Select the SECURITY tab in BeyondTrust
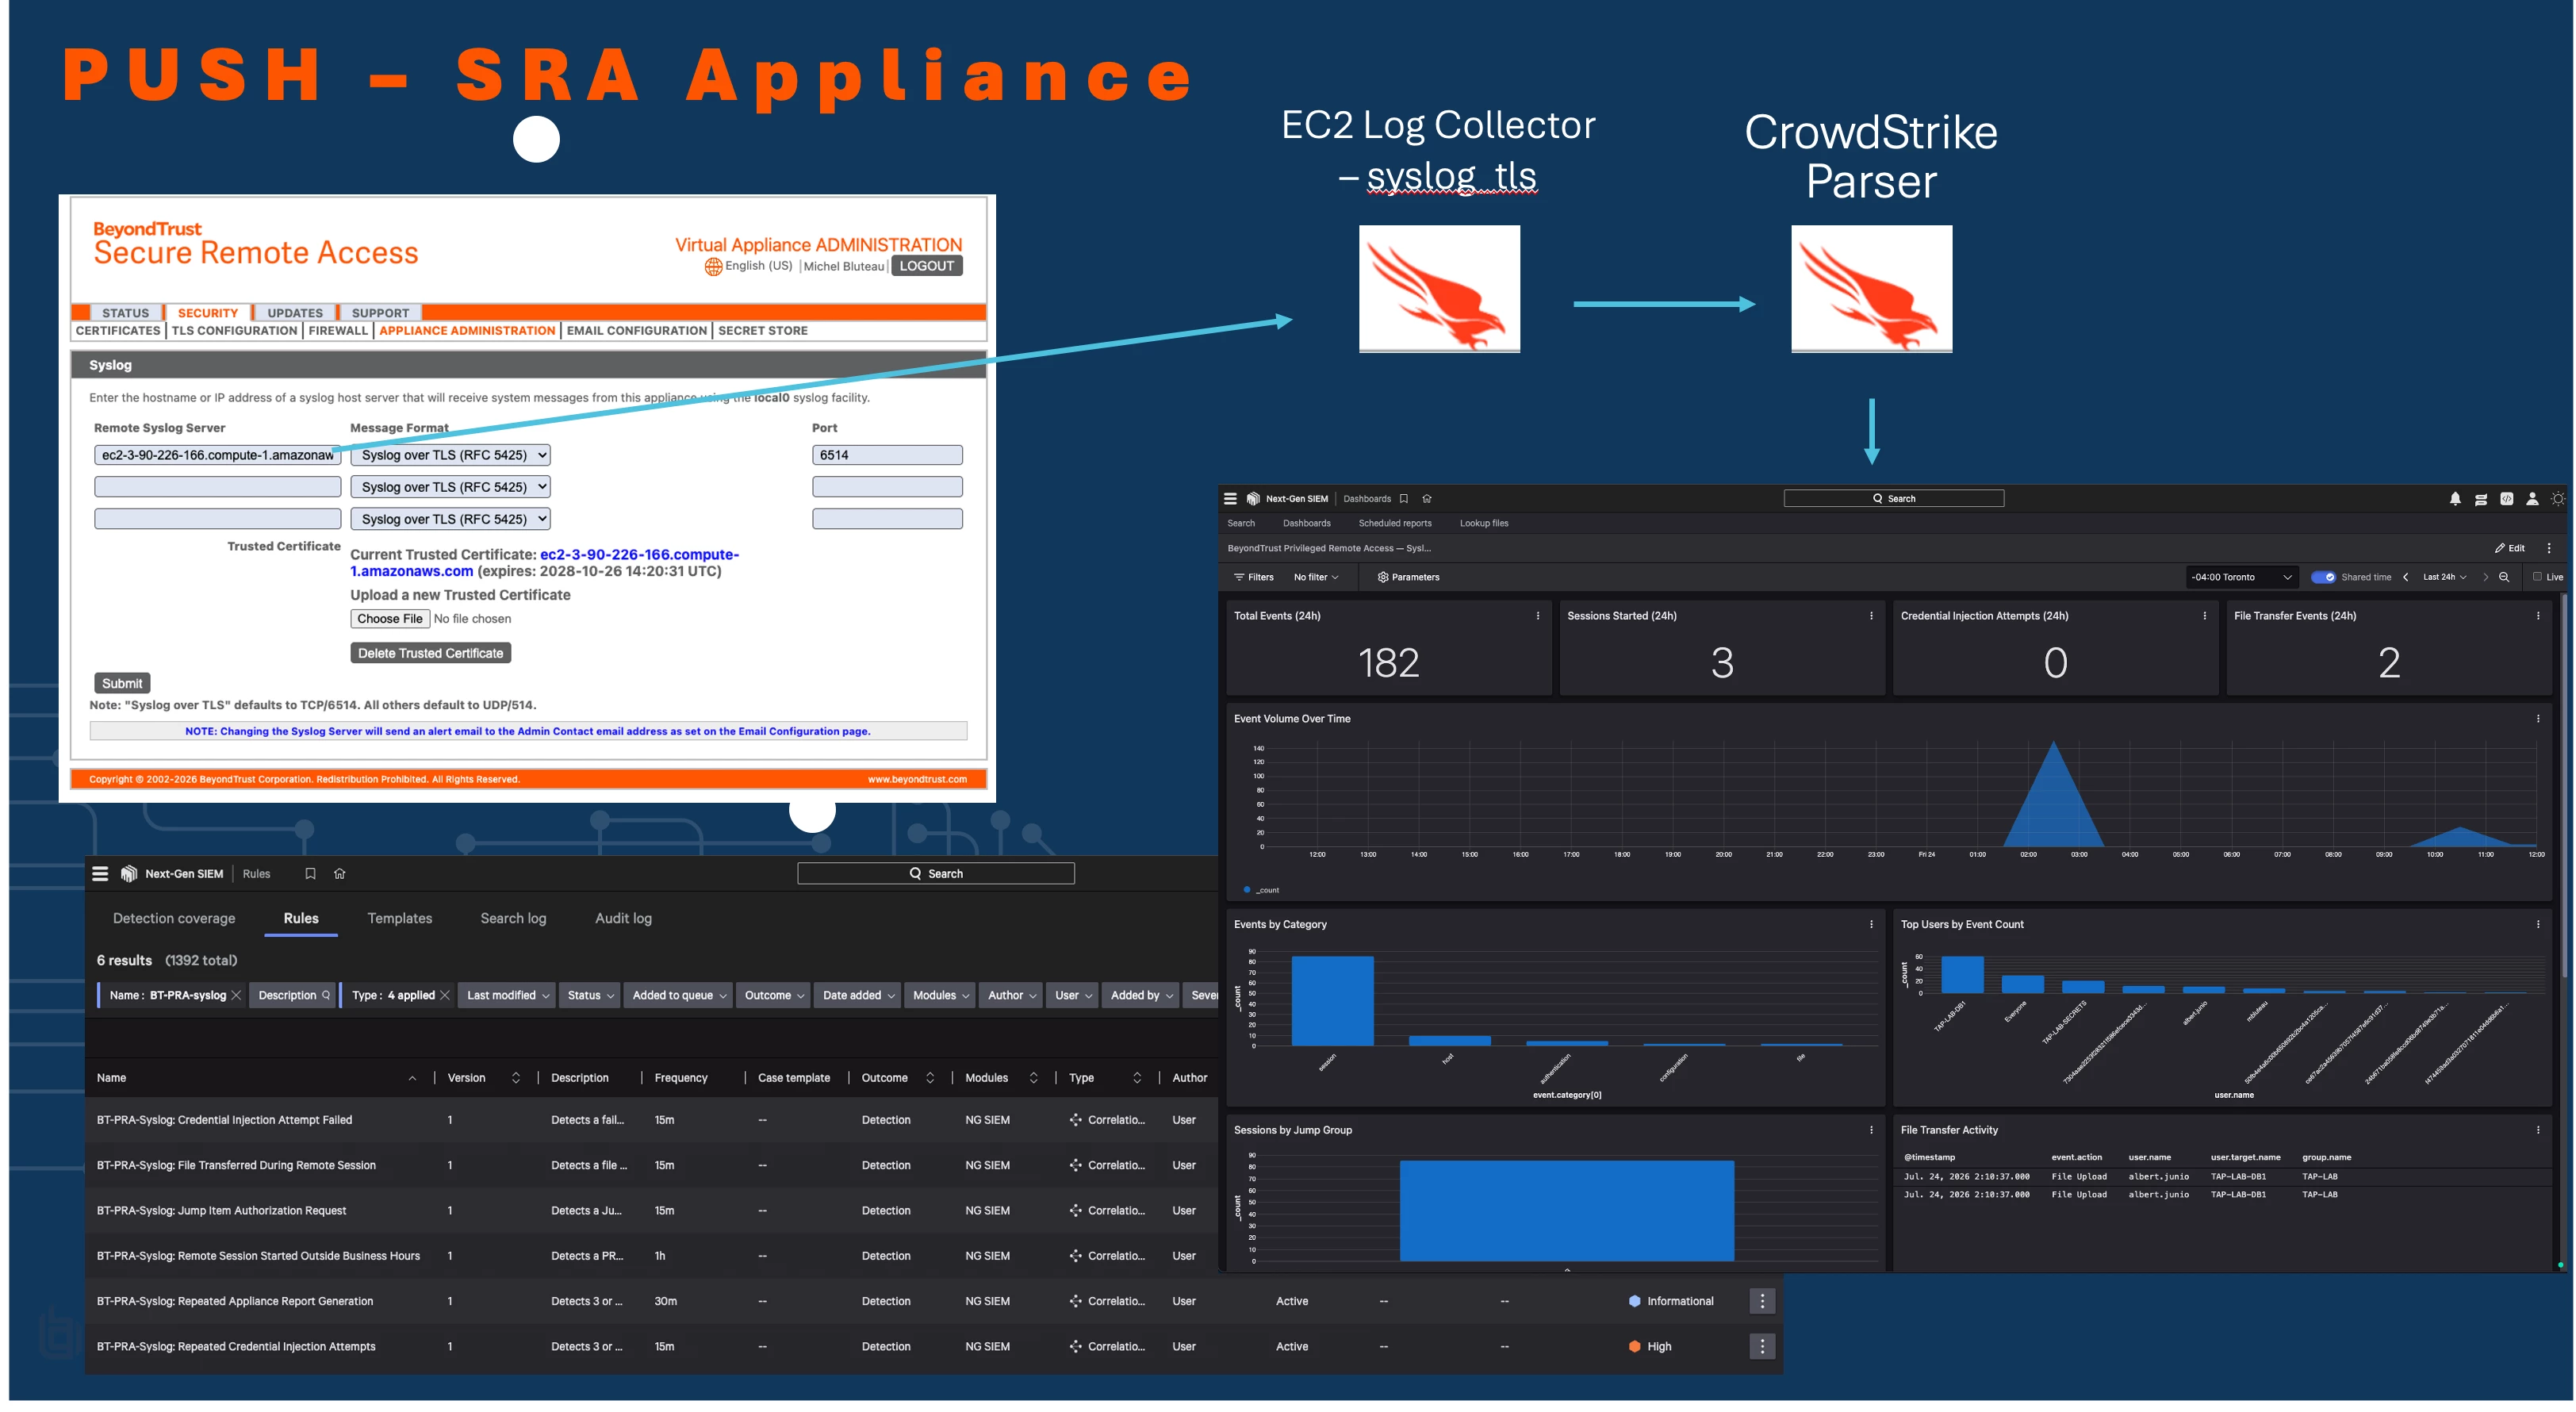 (208, 313)
